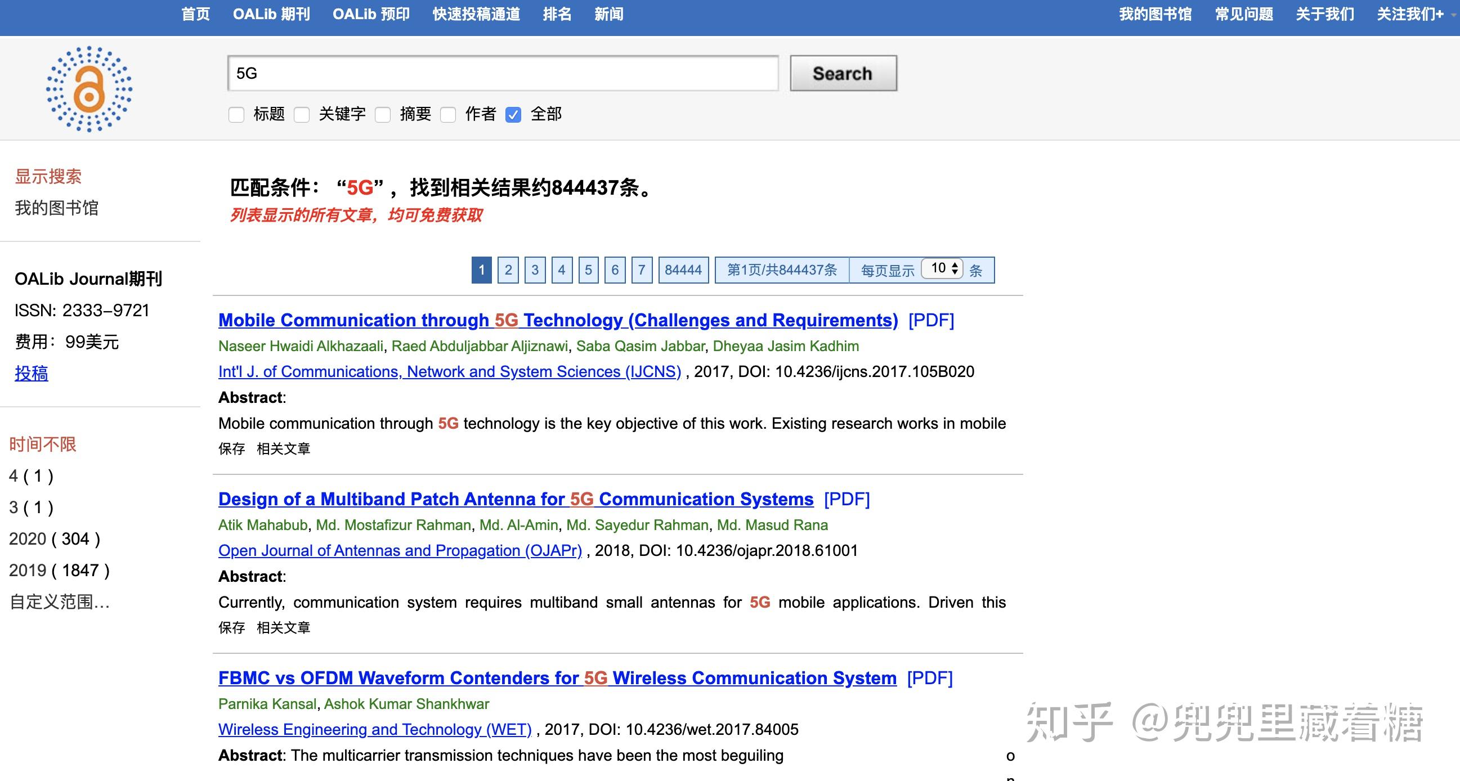Open OALib 预印 navigation item
Viewport: 1460px width, 781px height.
coord(371,14)
